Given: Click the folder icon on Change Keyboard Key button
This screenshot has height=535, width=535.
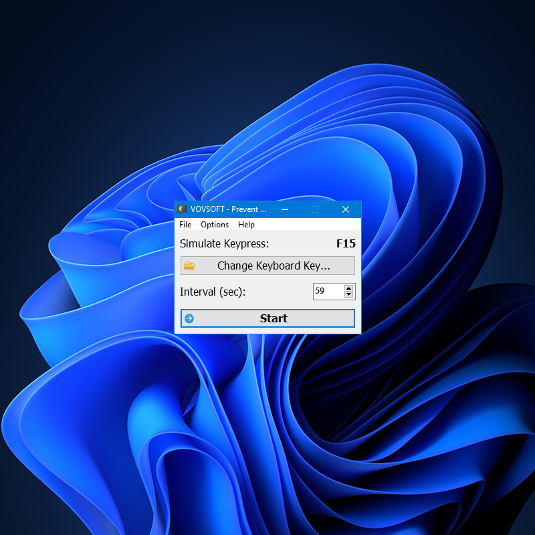Looking at the screenshot, I should (x=188, y=265).
